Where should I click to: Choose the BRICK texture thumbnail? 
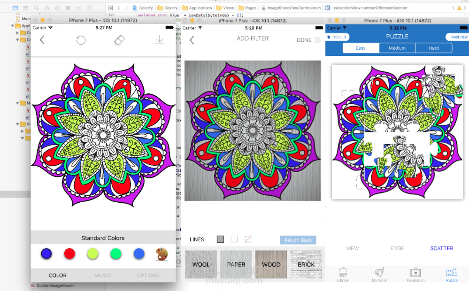coord(306,264)
